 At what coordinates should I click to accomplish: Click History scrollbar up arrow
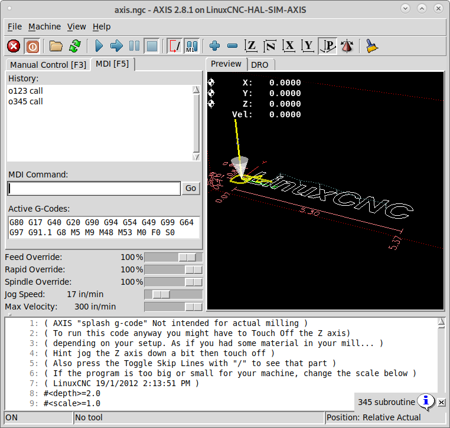point(196,90)
